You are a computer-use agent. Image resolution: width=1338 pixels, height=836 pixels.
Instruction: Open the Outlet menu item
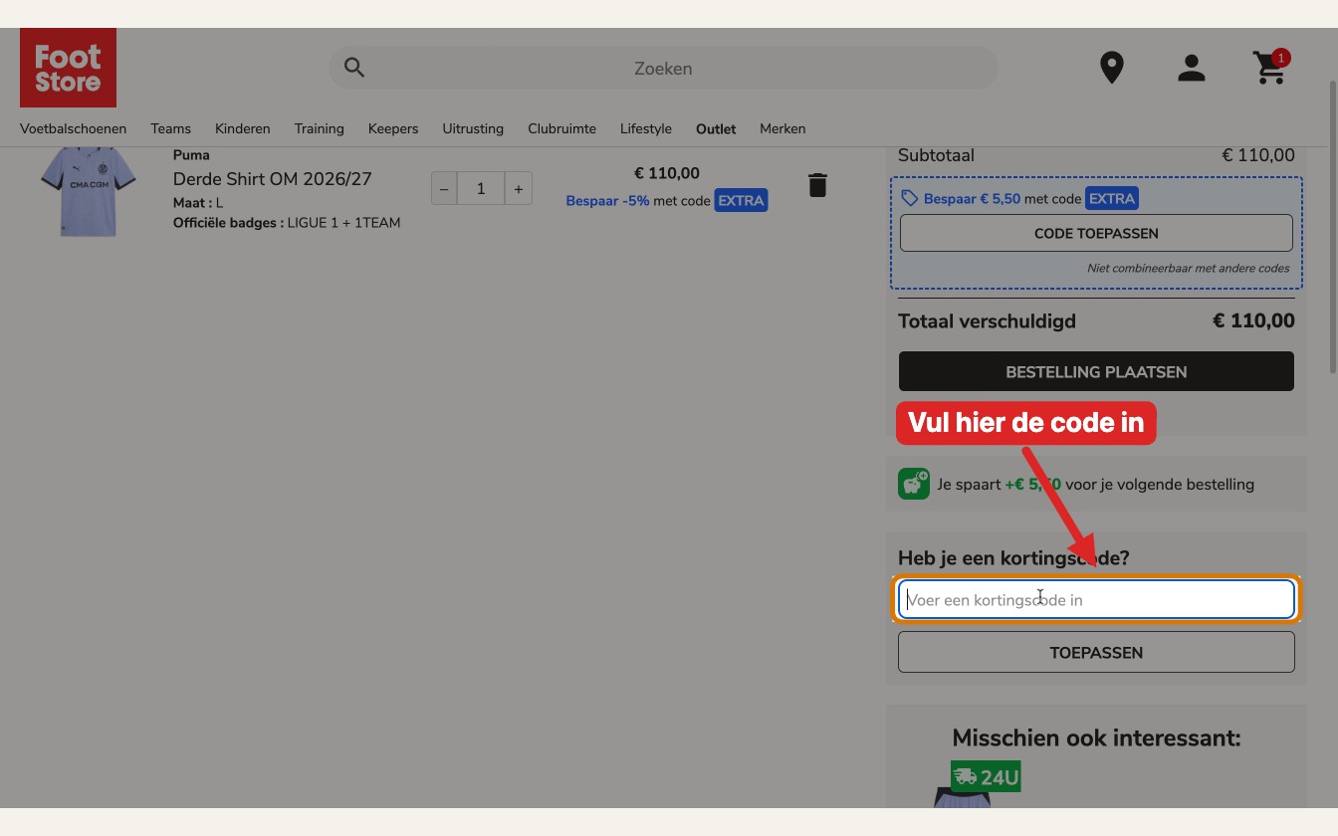(x=716, y=128)
